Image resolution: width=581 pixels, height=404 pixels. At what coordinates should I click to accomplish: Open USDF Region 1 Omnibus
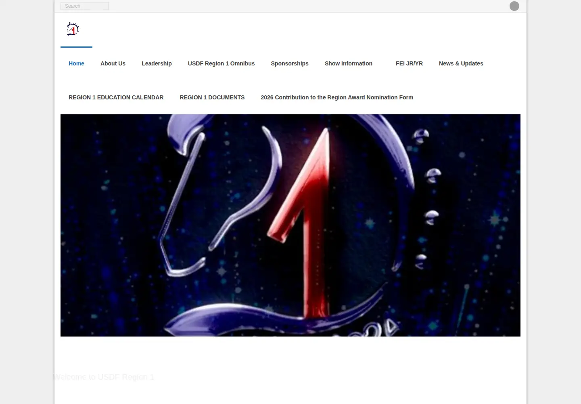(221, 63)
